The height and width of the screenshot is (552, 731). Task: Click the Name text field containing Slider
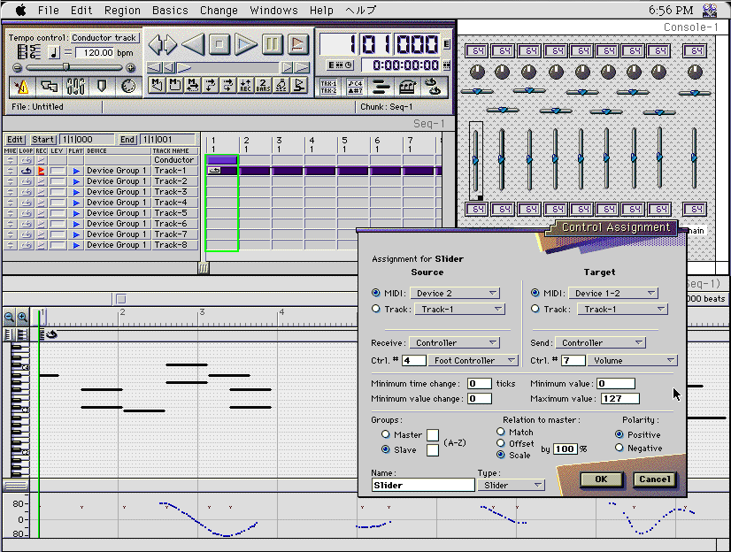click(423, 485)
